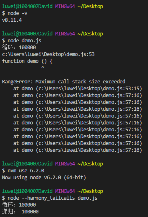Click the MINGW64 label in the second prompt
The height and width of the screenshot is (217, 148).
point(65,34)
